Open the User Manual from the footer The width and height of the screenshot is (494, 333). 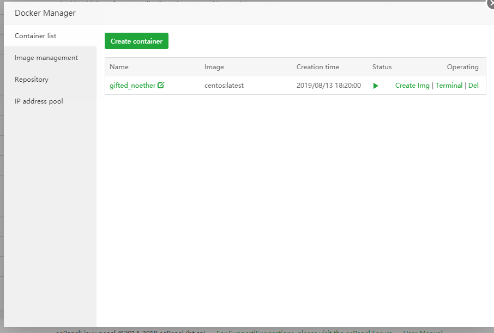(x=423, y=331)
